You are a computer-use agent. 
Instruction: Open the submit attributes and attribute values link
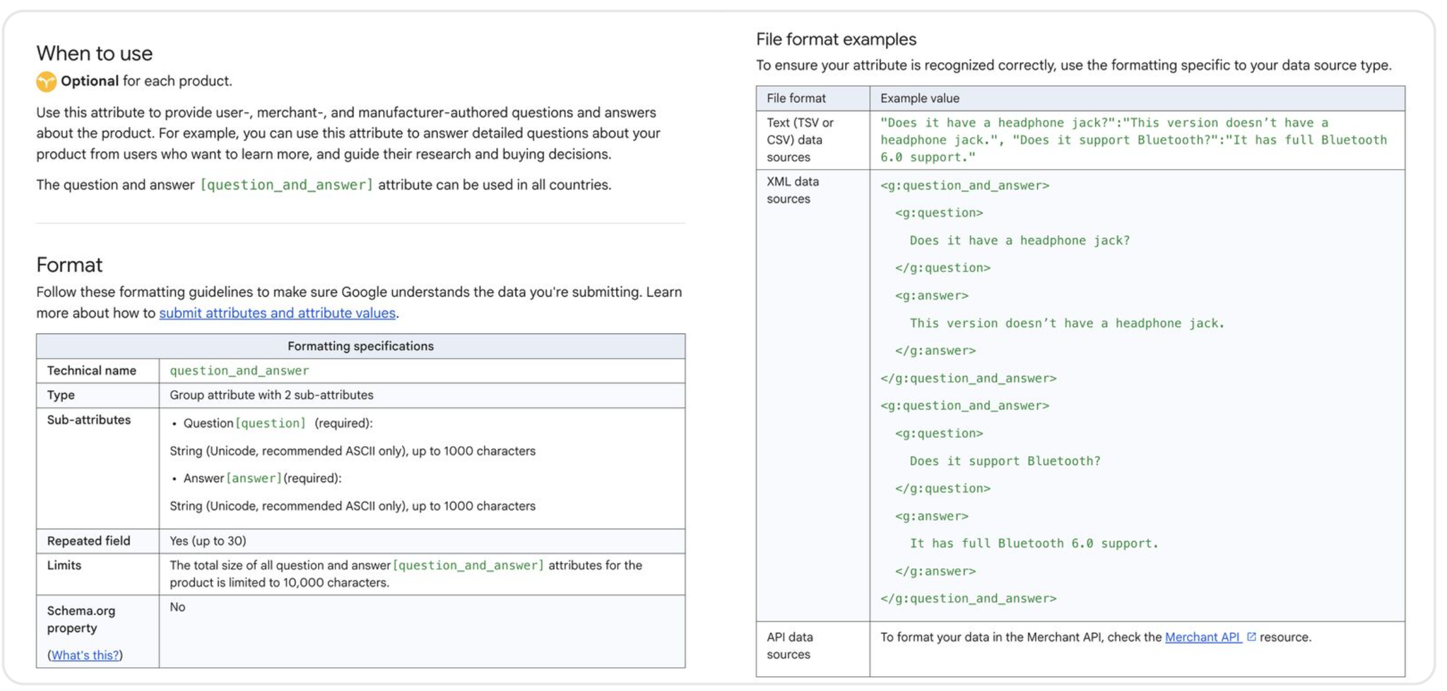click(277, 313)
